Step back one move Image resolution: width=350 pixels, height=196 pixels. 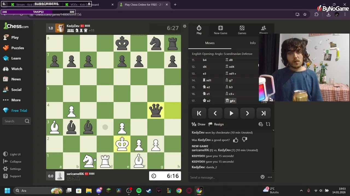tap(215, 113)
